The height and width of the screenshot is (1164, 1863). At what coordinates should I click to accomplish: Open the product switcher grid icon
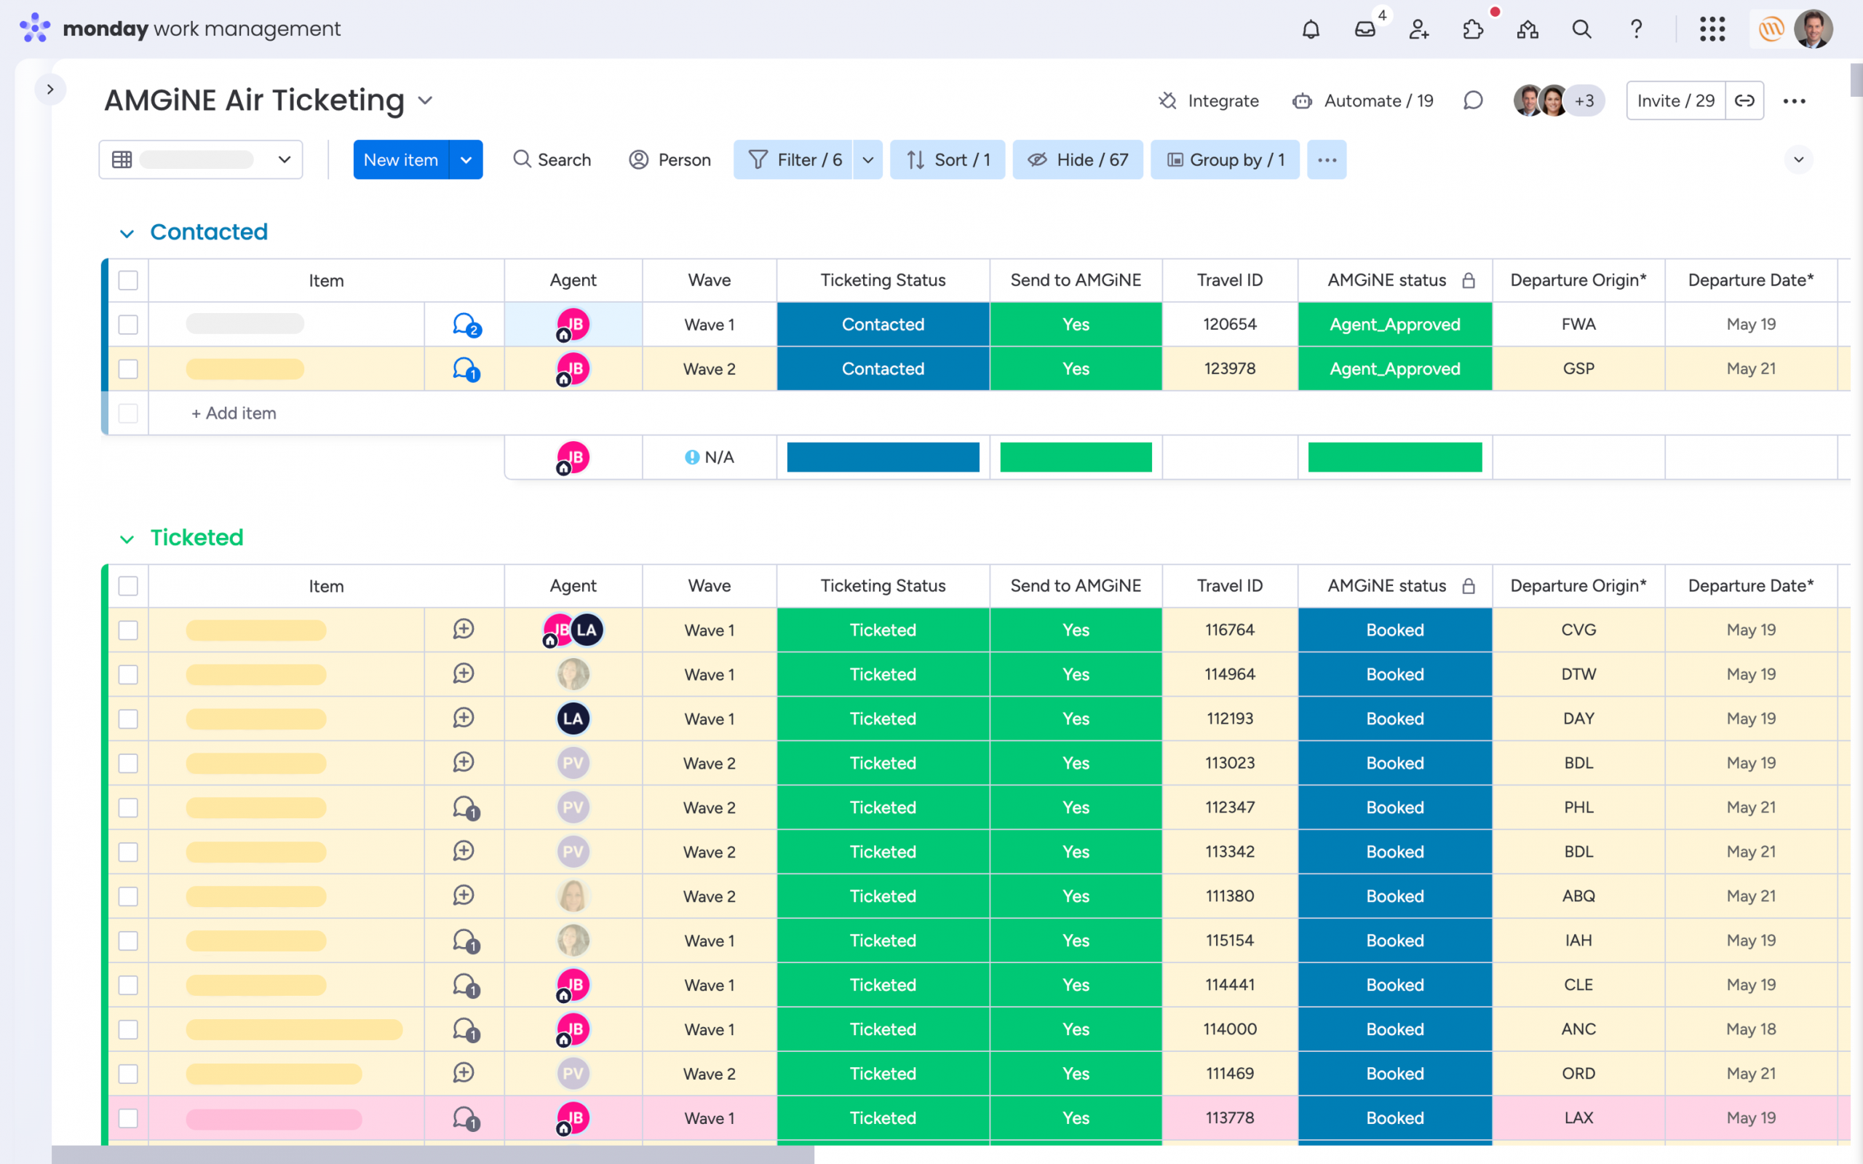tap(1712, 29)
